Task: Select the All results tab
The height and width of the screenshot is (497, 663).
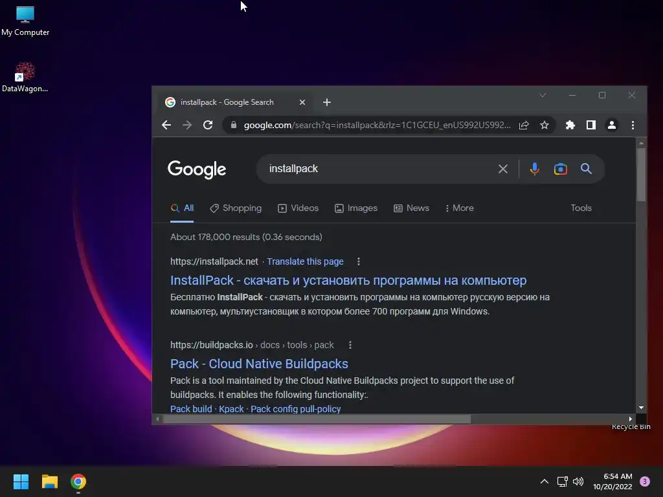Action: (x=182, y=208)
